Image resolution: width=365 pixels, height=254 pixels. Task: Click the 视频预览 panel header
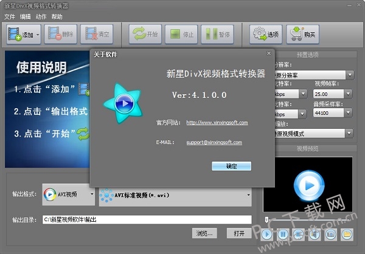click(307, 148)
